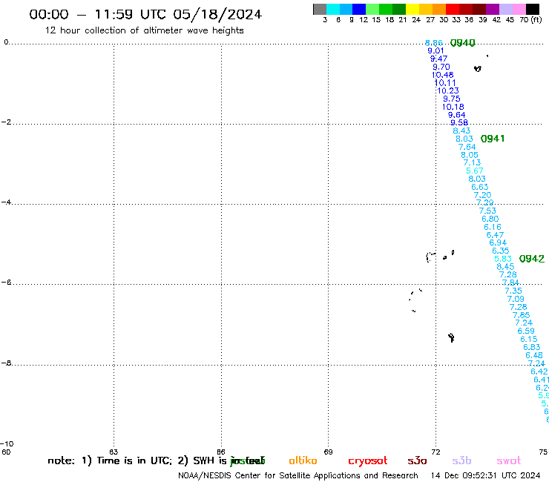The image size is (549, 482).
Task: Click the cyan wave height value 5.67
Action: 475,171
